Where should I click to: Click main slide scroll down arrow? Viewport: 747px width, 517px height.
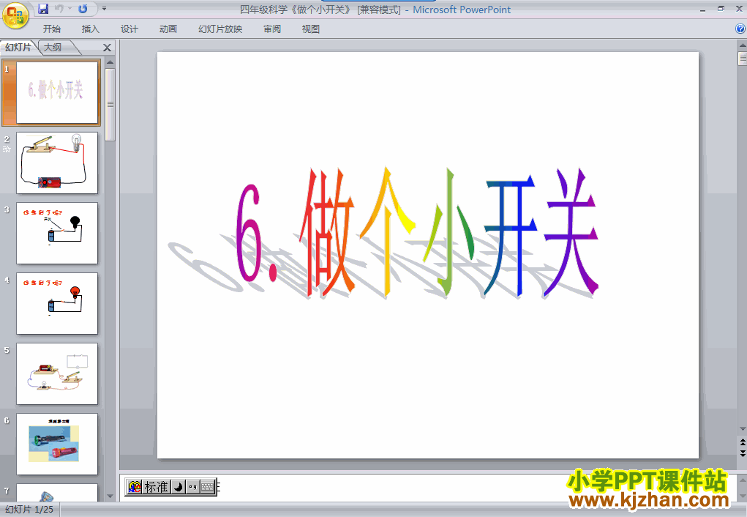point(742,429)
